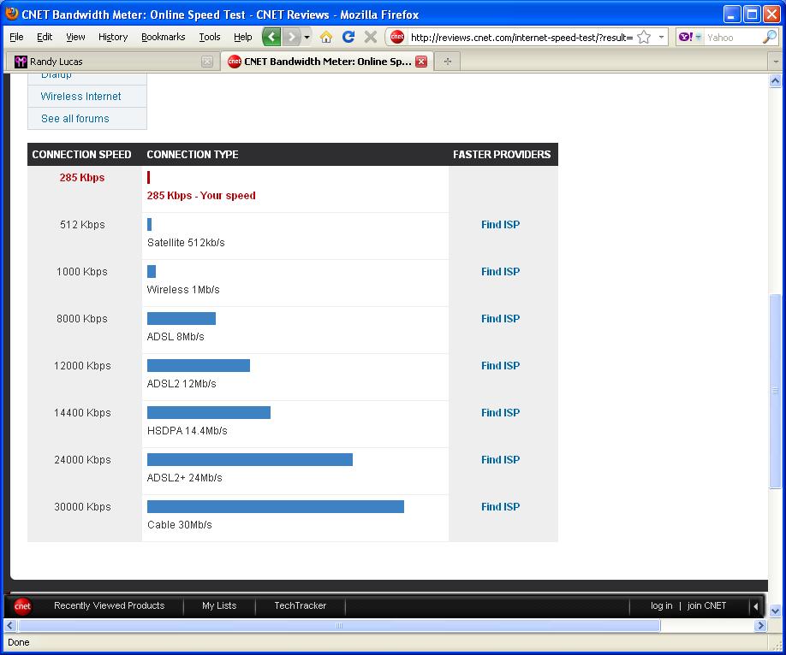Click in the address bar URL field
The height and width of the screenshot is (655, 786).
click(521, 38)
